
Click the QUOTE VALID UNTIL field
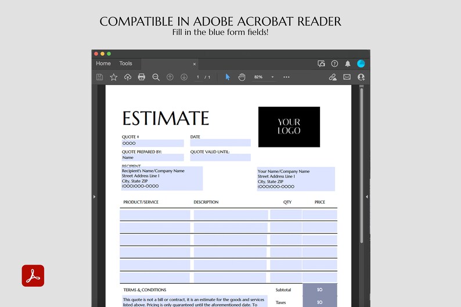(x=220, y=157)
